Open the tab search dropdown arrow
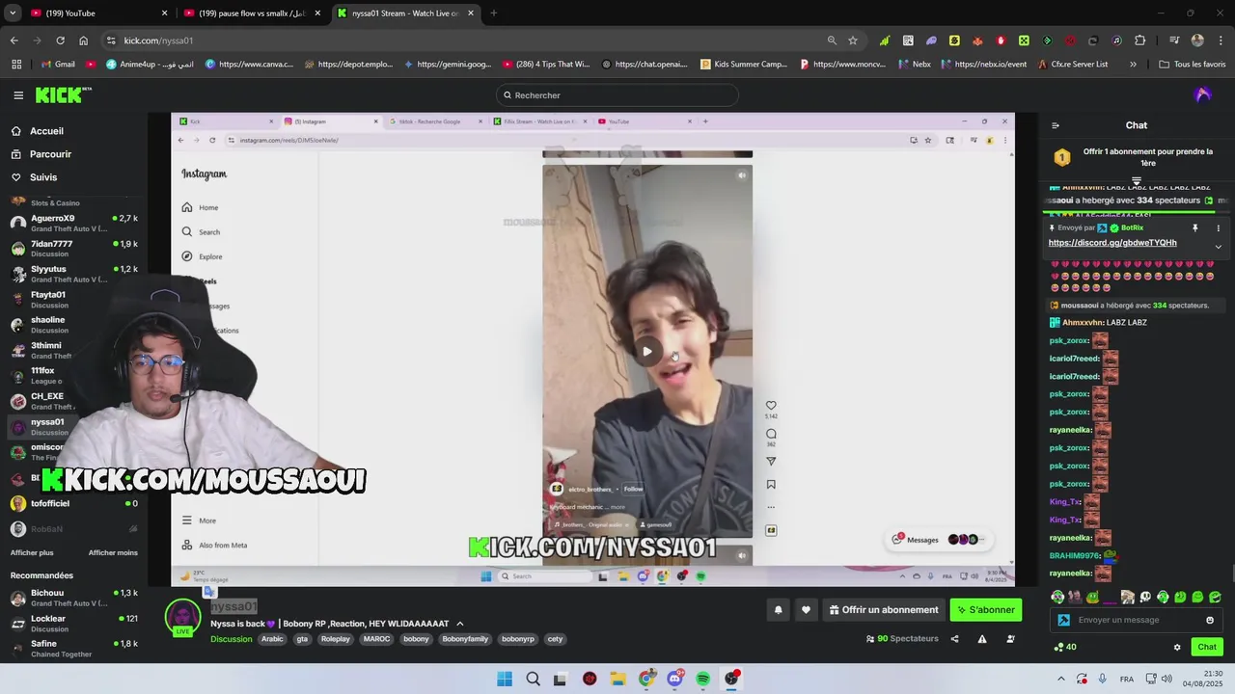1235x694 pixels. click(13, 13)
